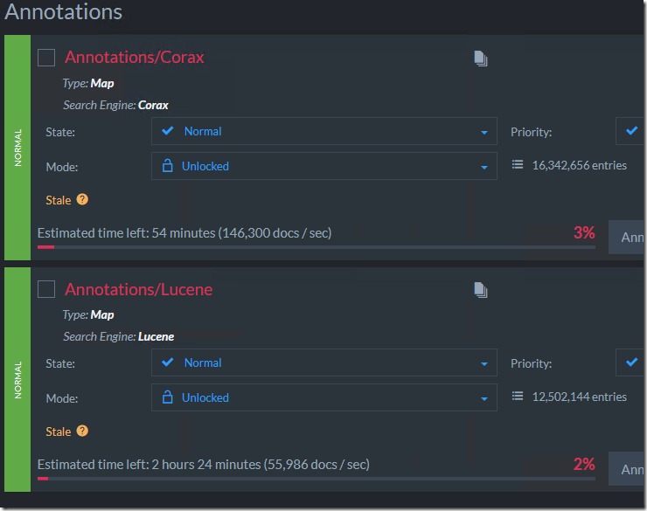Click the Stale label on Corax index
The width and height of the screenshot is (647, 511).
tap(59, 200)
